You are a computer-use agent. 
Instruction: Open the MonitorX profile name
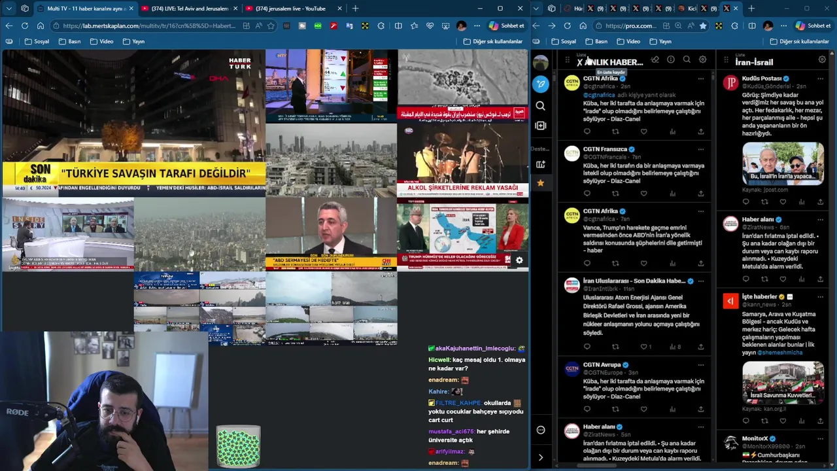pyautogui.click(x=755, y=438)
